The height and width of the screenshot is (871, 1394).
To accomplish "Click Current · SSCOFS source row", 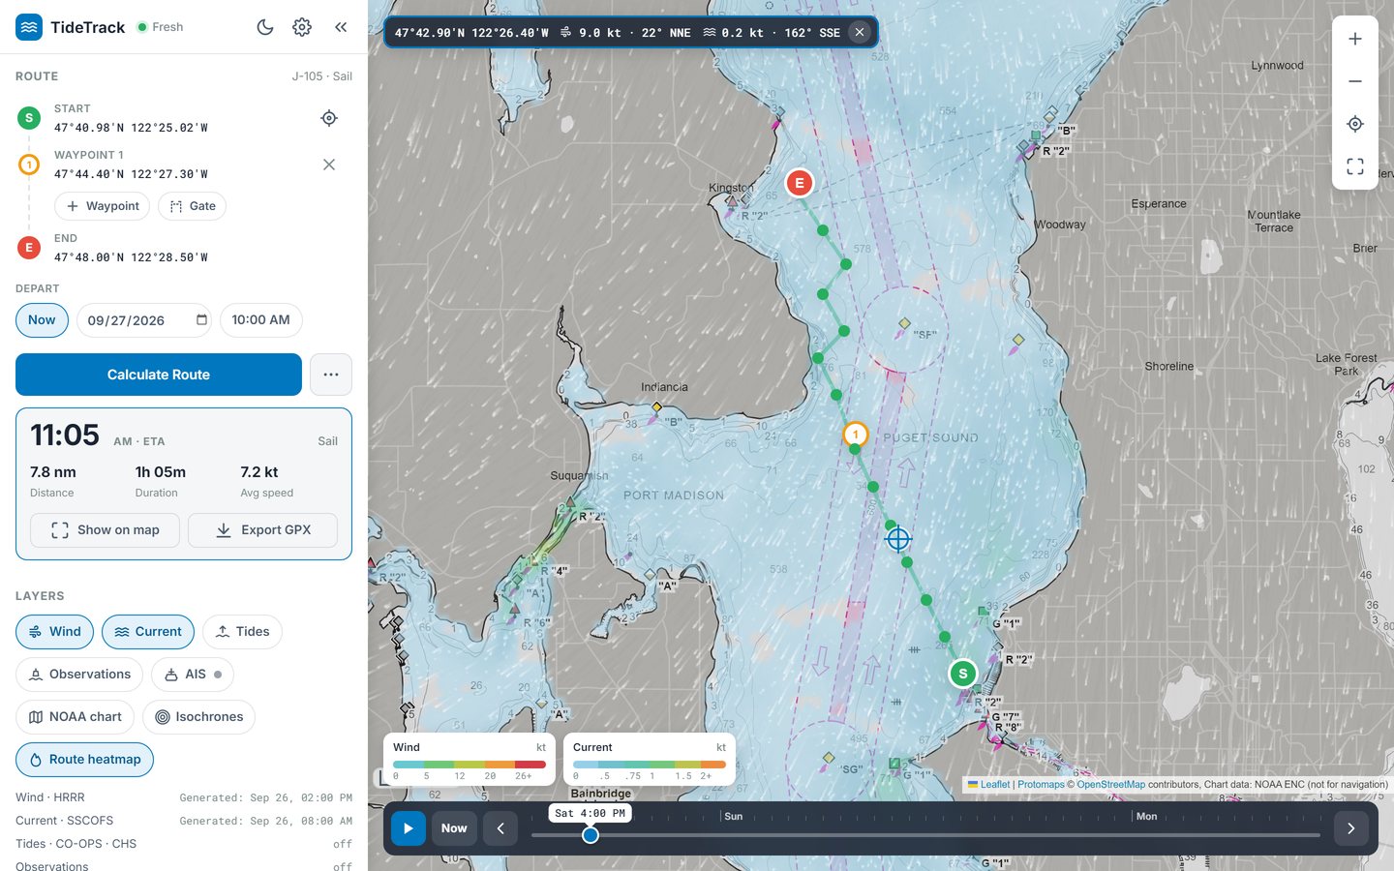I will coord(184,821).
